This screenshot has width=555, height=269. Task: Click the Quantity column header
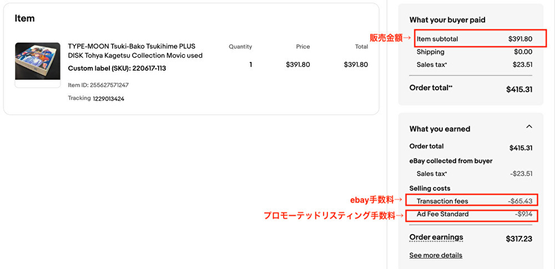[x=240, y=47]
